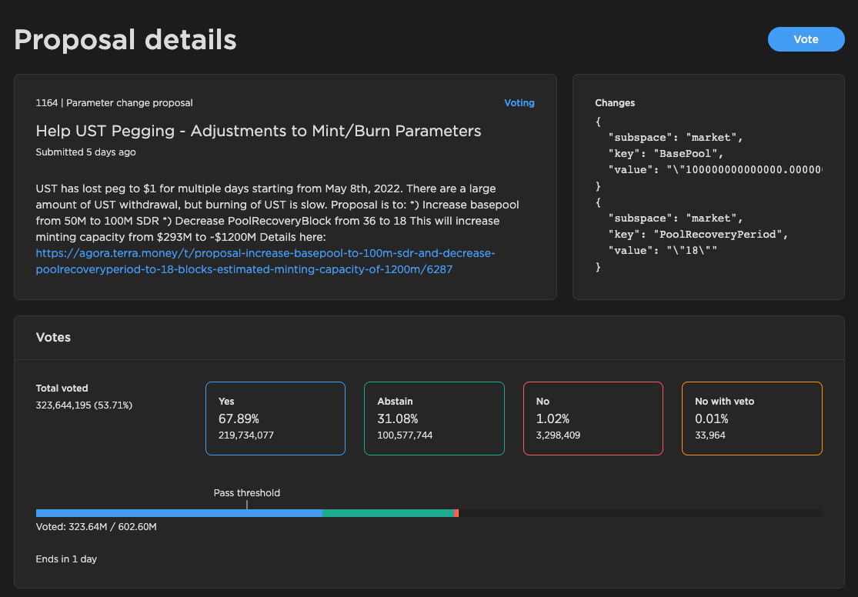Select the Abstain vote result card
Screen dimensions: 858x597
coord(434,419)
